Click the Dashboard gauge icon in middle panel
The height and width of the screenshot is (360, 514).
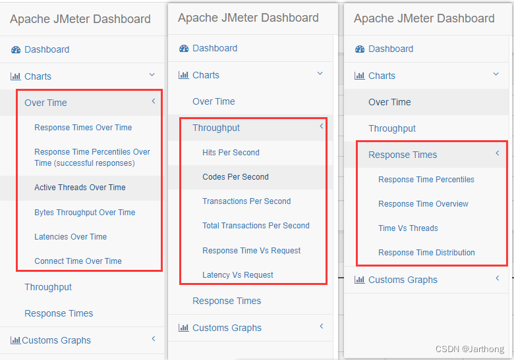pos(184,49)
